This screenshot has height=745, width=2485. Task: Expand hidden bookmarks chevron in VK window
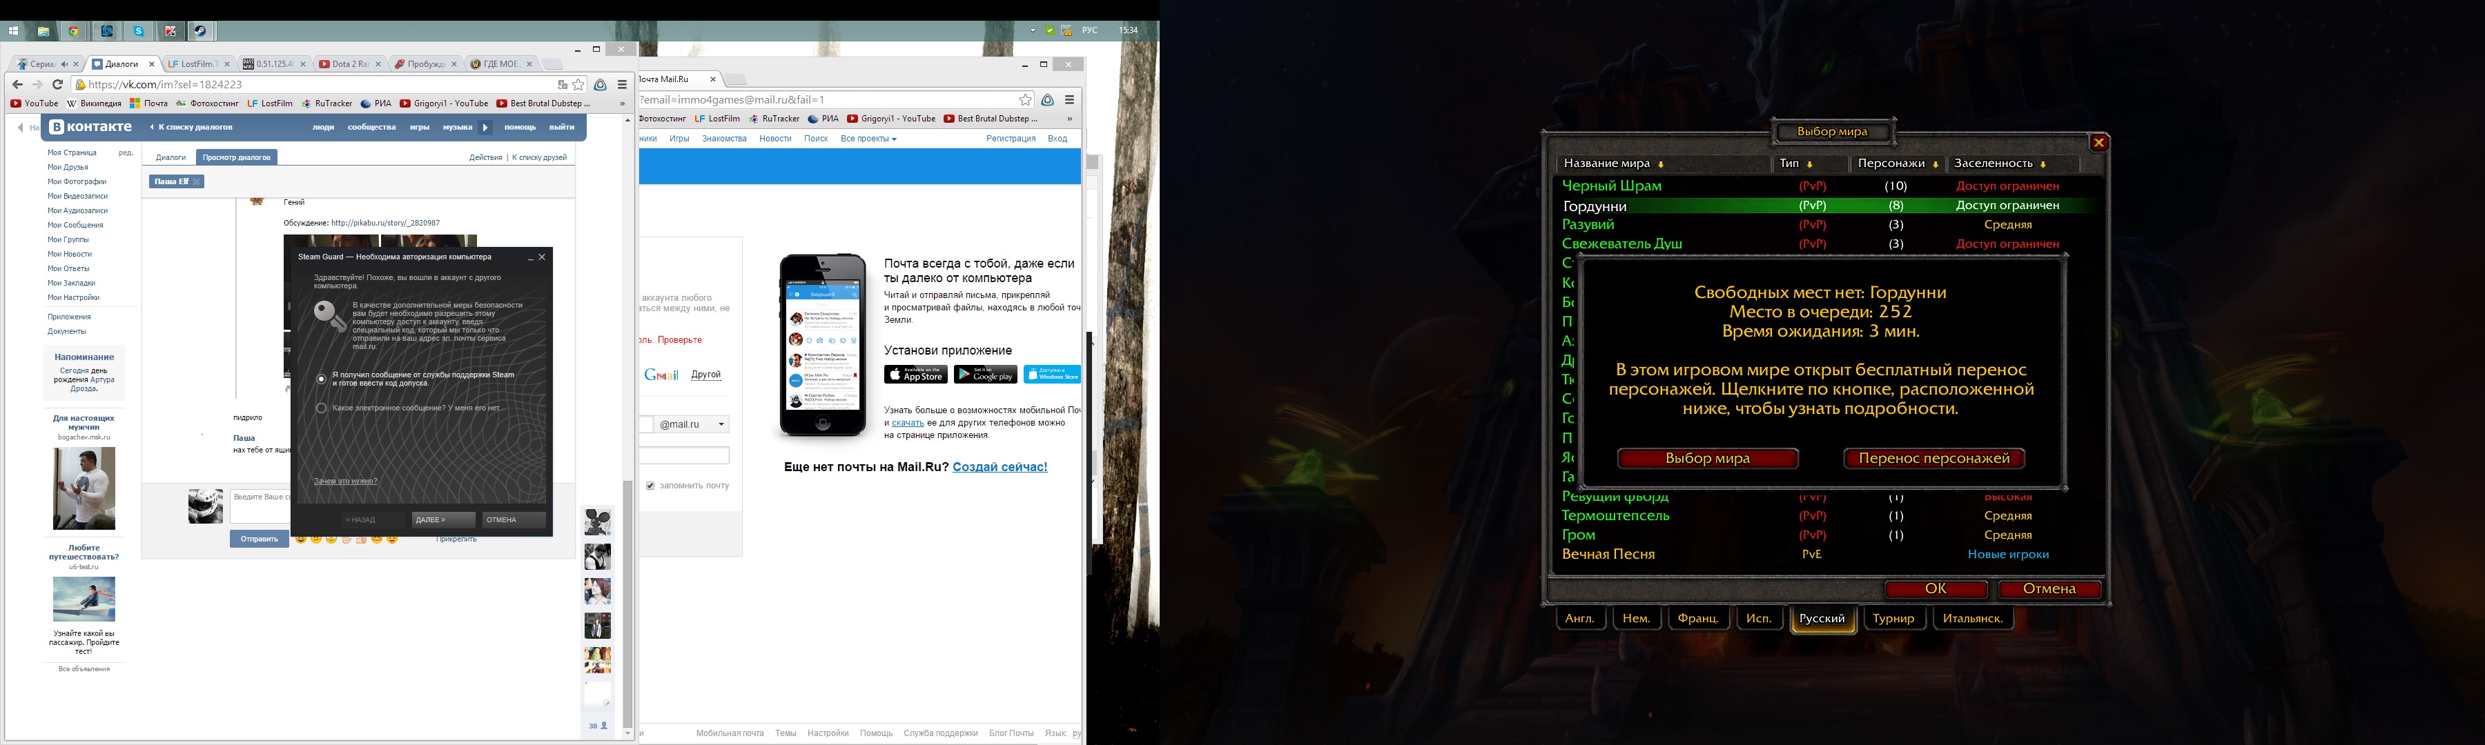click(x=622, y=103)
